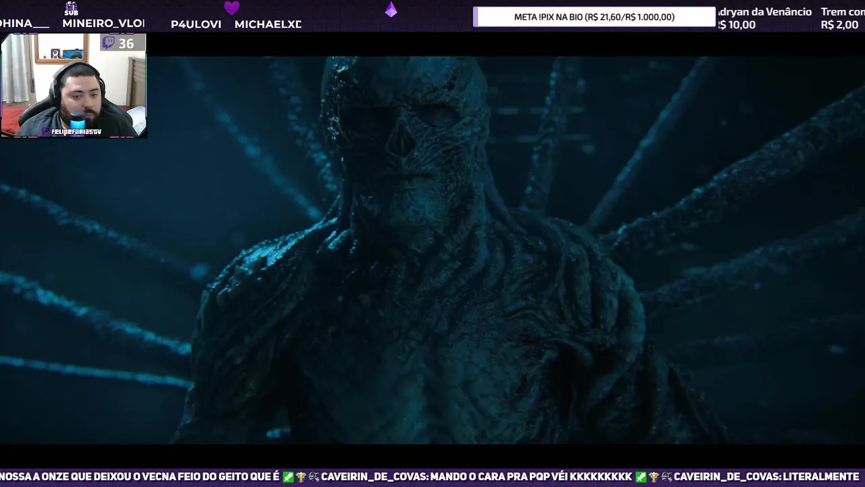Click the Twitch logo beside viewer count 36
The height and width of the screenshot is (487, 865).
click(x=108, y=43)
